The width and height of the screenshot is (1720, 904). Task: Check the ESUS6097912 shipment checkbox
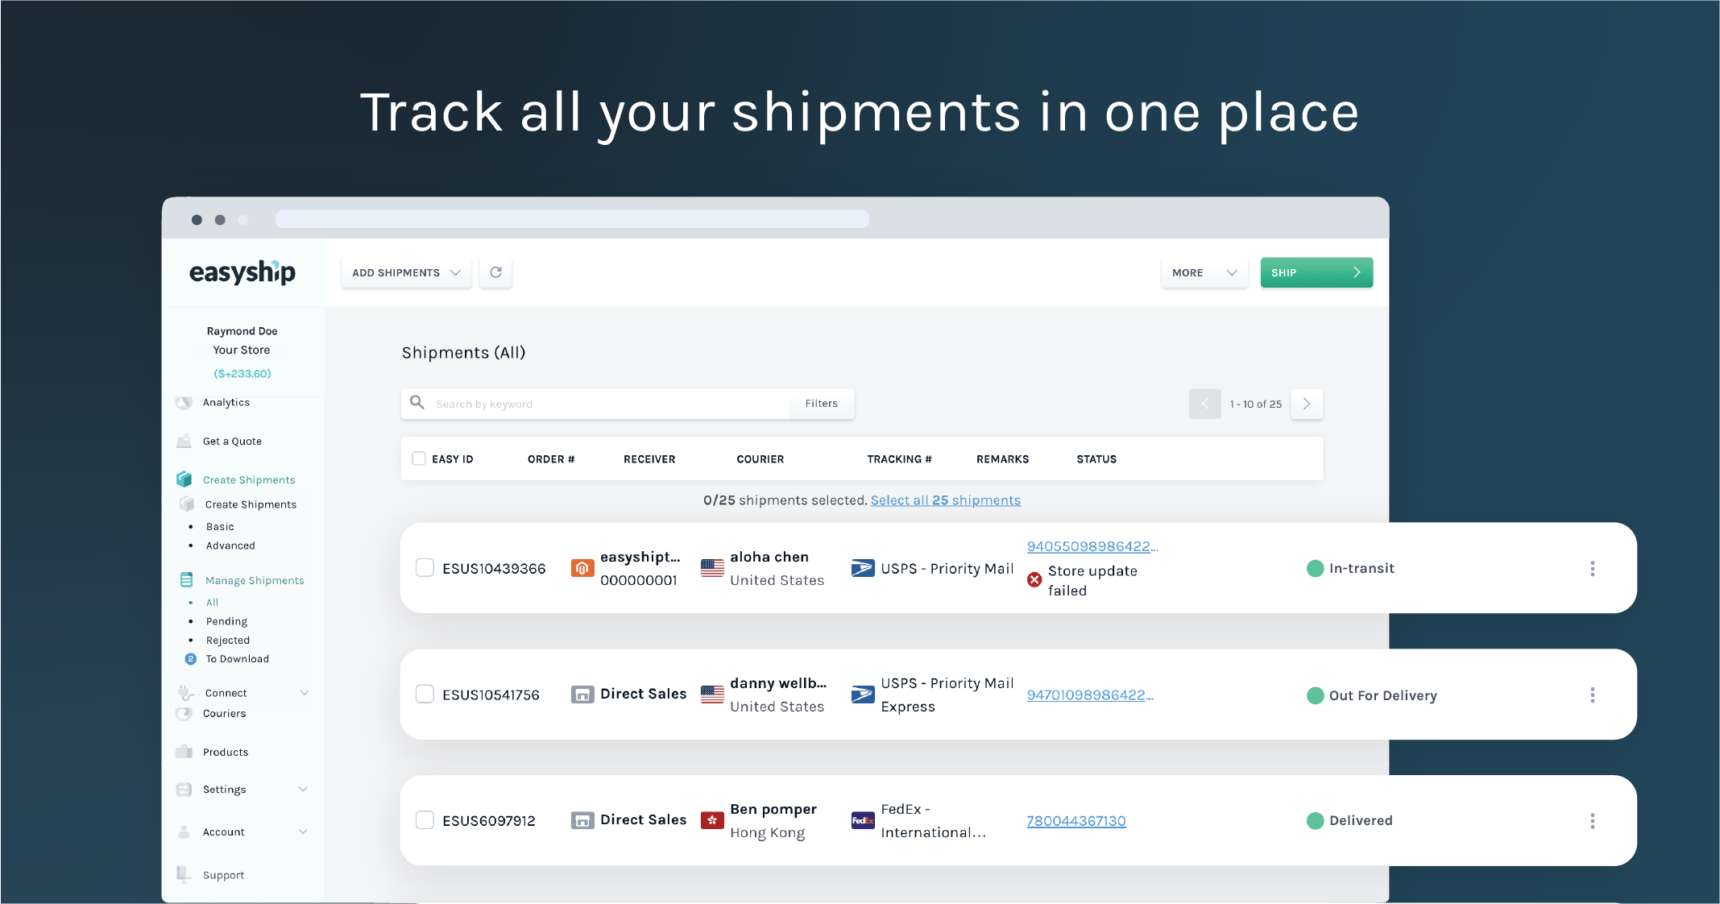pos(425,820)
